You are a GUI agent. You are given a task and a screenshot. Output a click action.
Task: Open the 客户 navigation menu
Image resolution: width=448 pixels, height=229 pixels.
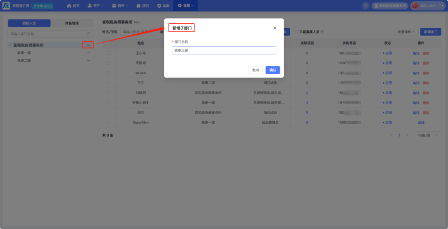[x=95, y=6]
